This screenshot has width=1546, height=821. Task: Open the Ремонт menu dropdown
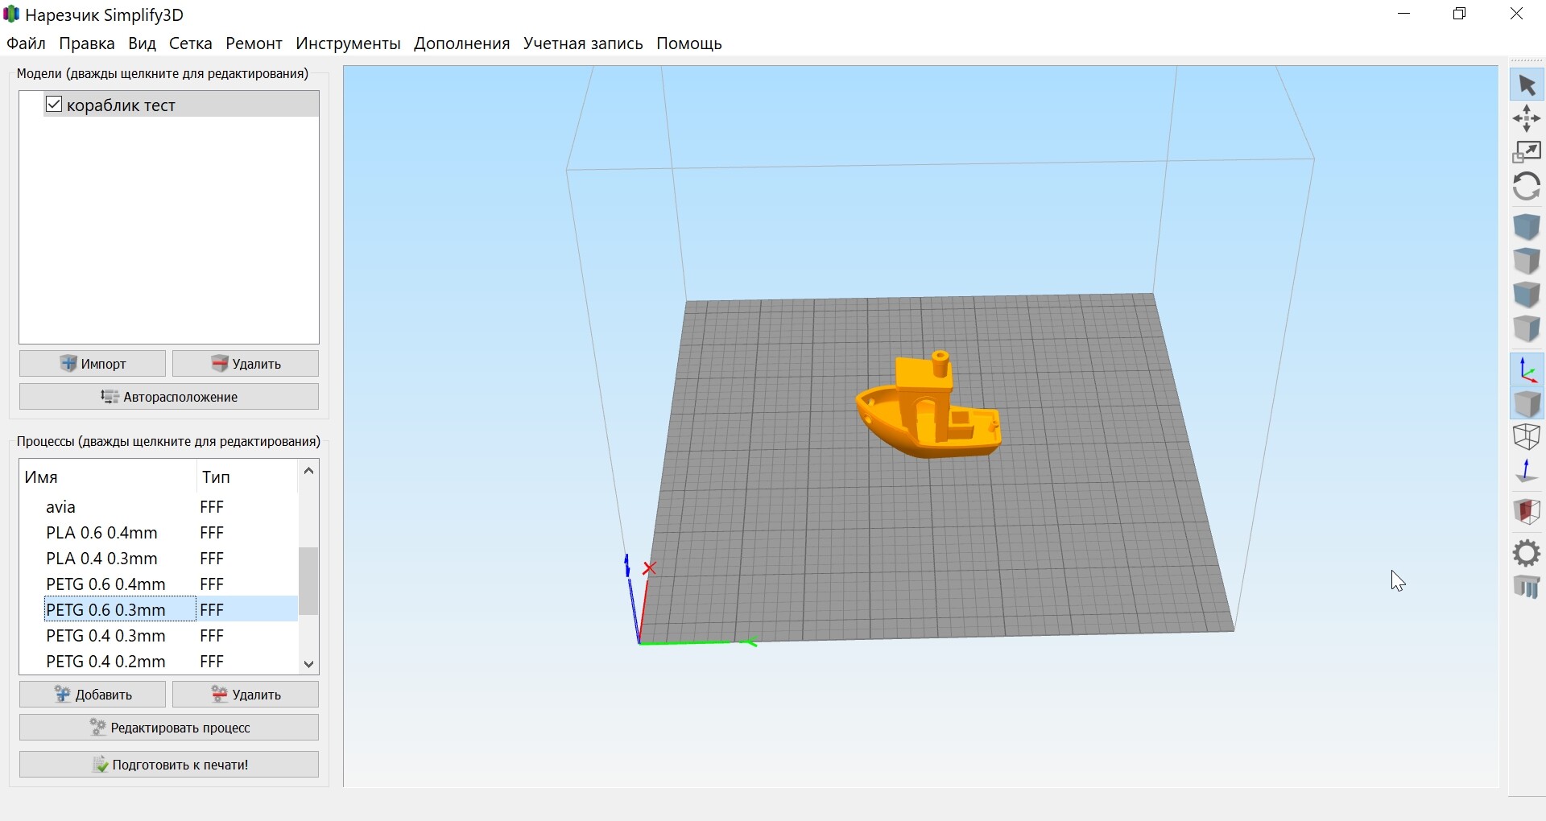point(254,43)
